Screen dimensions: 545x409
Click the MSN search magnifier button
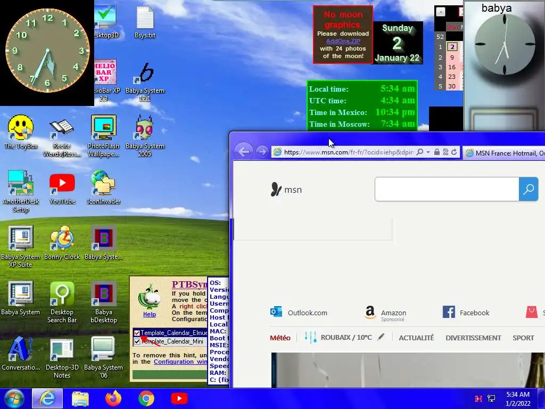pyautogui.click(x=529, y=189)
